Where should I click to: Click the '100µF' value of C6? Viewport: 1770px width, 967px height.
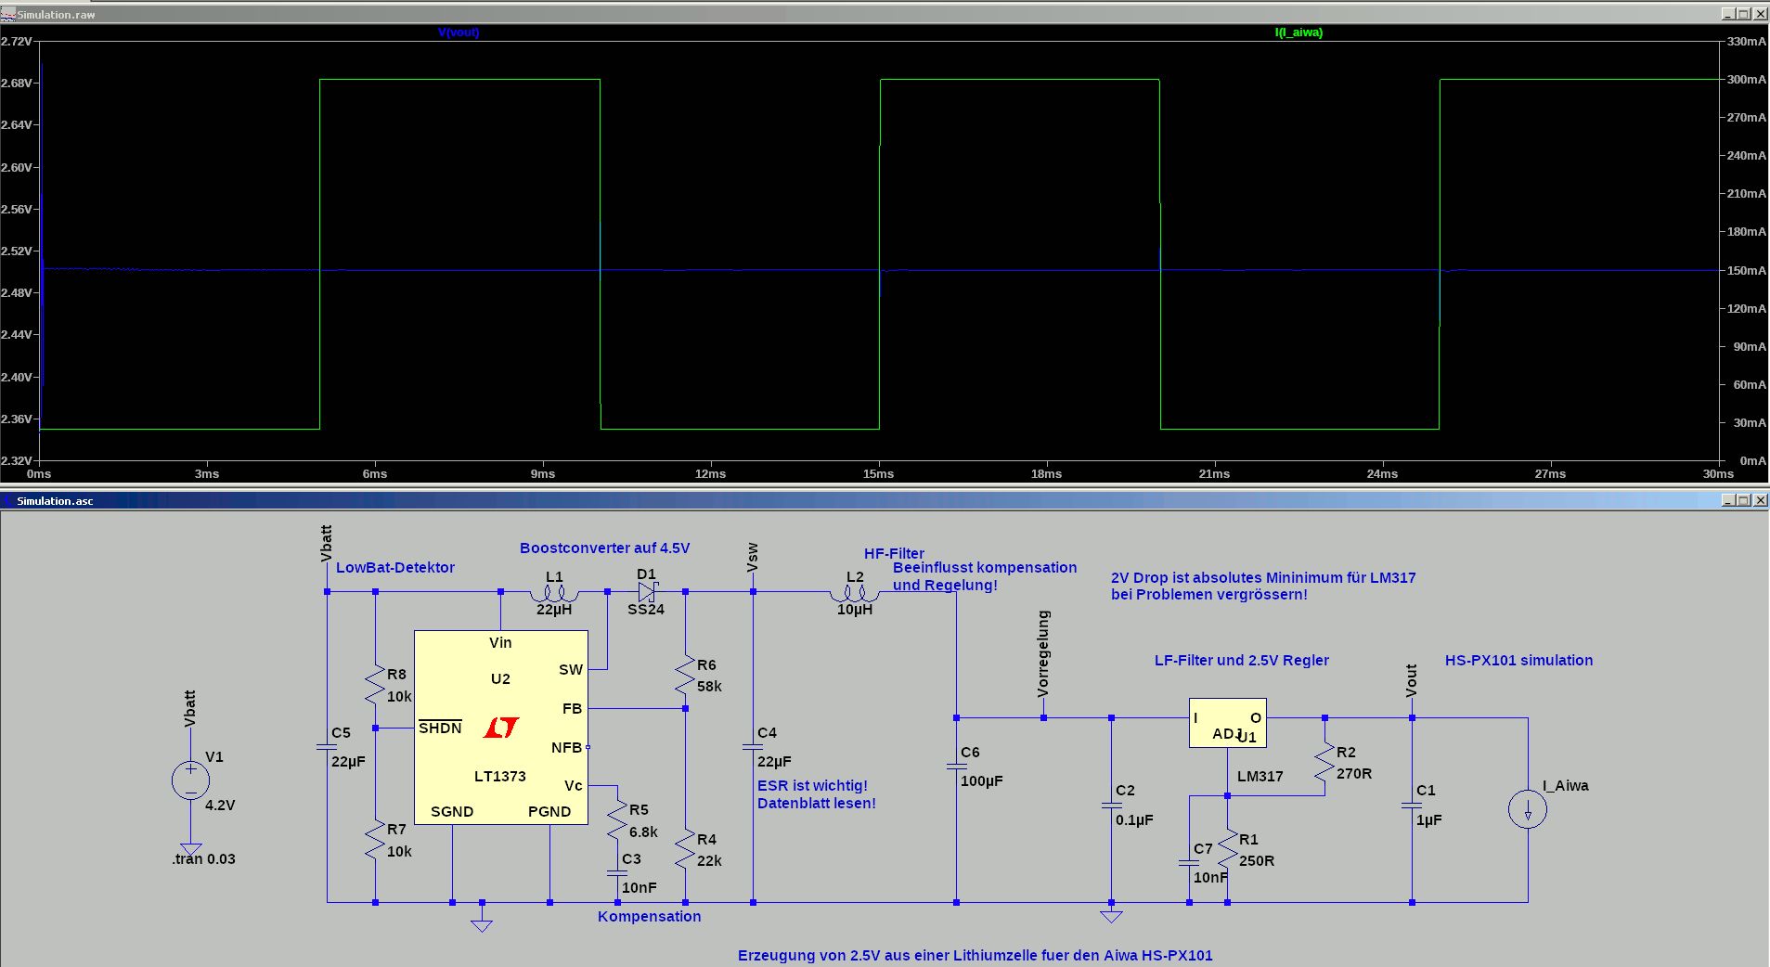coord(982,781)
